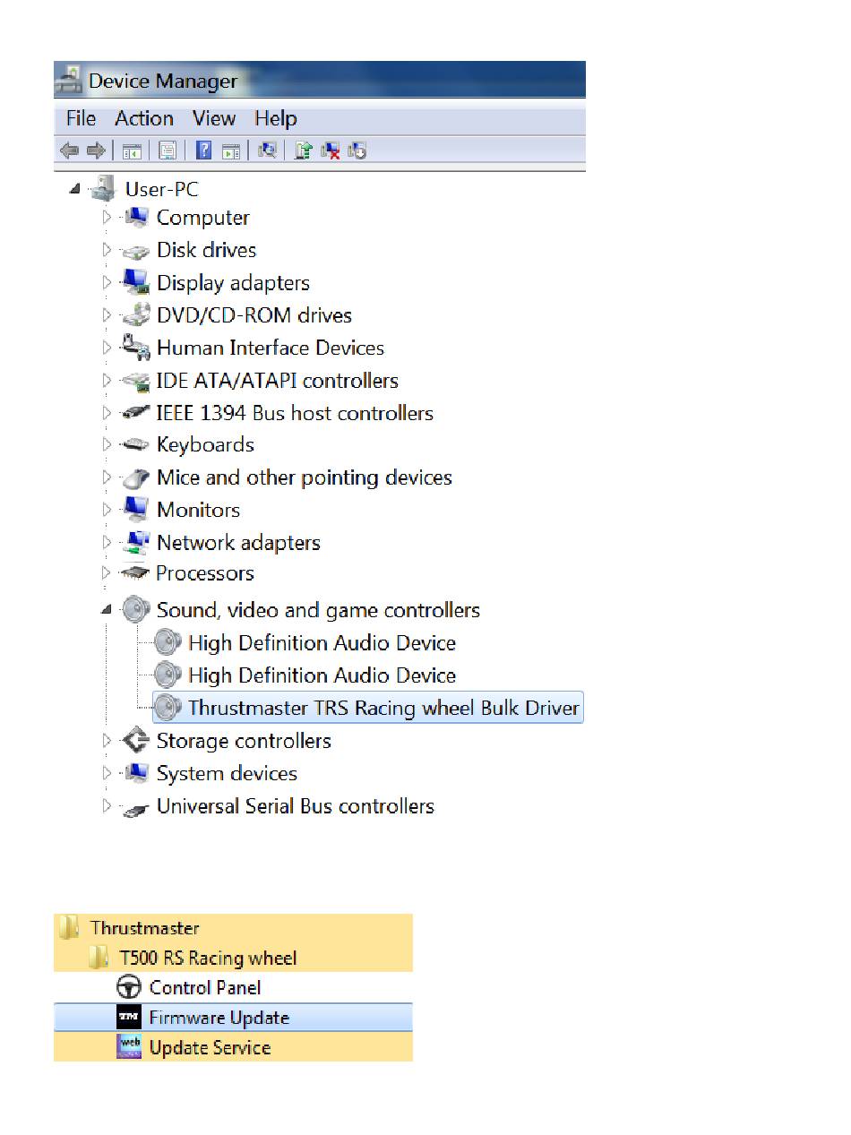Viewport: 851px width, 1135px height.
Task: Expand the IEEE 1394 Bus host controllers node
Action: (x=107, y=413)
